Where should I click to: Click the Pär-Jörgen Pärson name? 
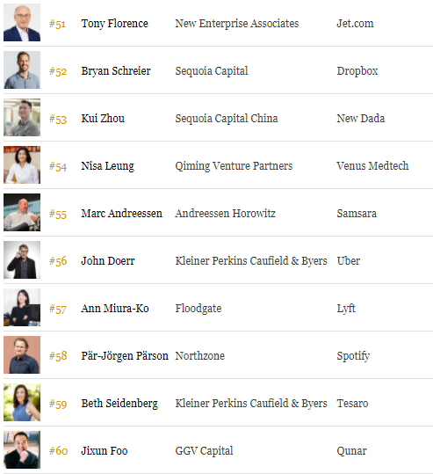click(125, 356)
